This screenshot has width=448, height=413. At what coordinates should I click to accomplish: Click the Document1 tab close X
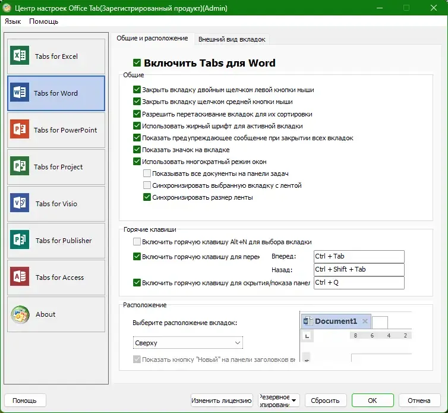[x=365, y=321]
